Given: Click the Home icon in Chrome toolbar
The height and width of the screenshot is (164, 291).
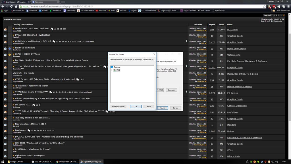Looking at the screenshot, I should 16,7.
